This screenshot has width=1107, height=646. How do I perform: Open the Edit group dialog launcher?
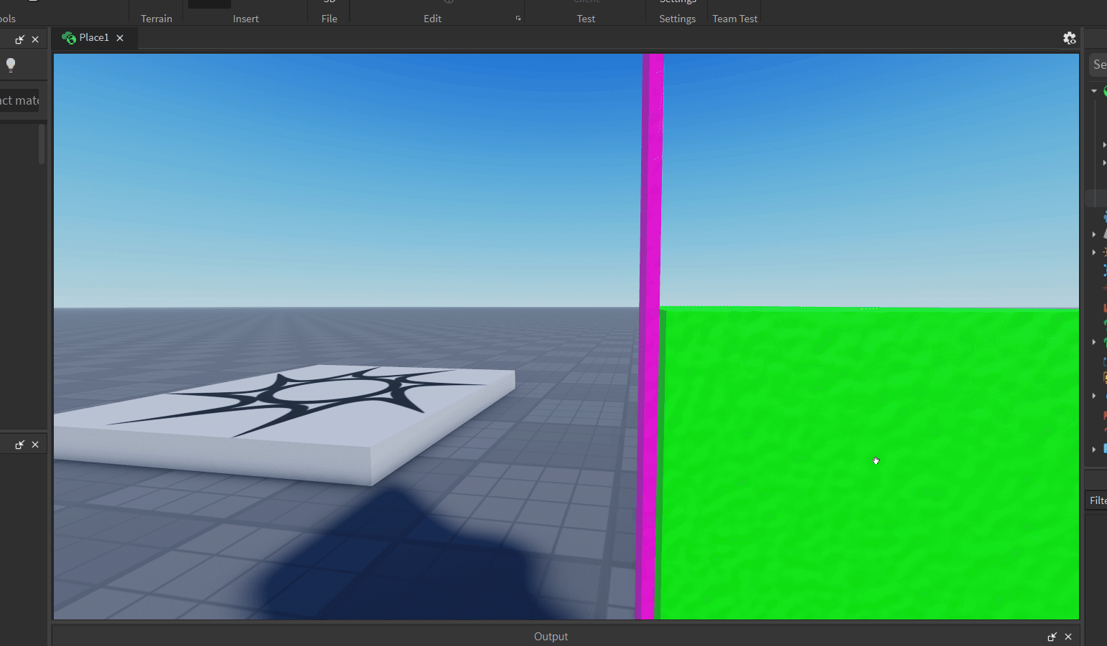pos(518,19)
